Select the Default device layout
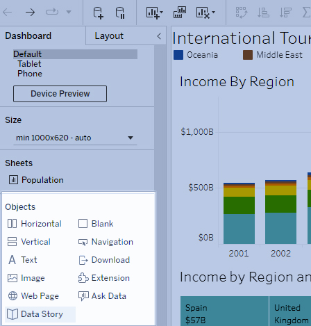 pyautogui.click(x=75, y=54)
